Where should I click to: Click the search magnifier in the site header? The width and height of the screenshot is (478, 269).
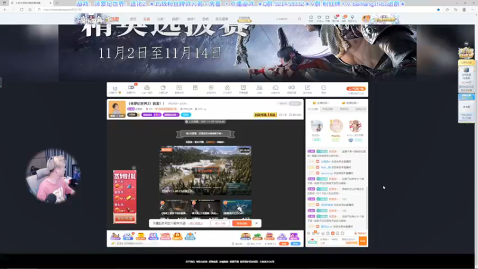pos(299,19)
